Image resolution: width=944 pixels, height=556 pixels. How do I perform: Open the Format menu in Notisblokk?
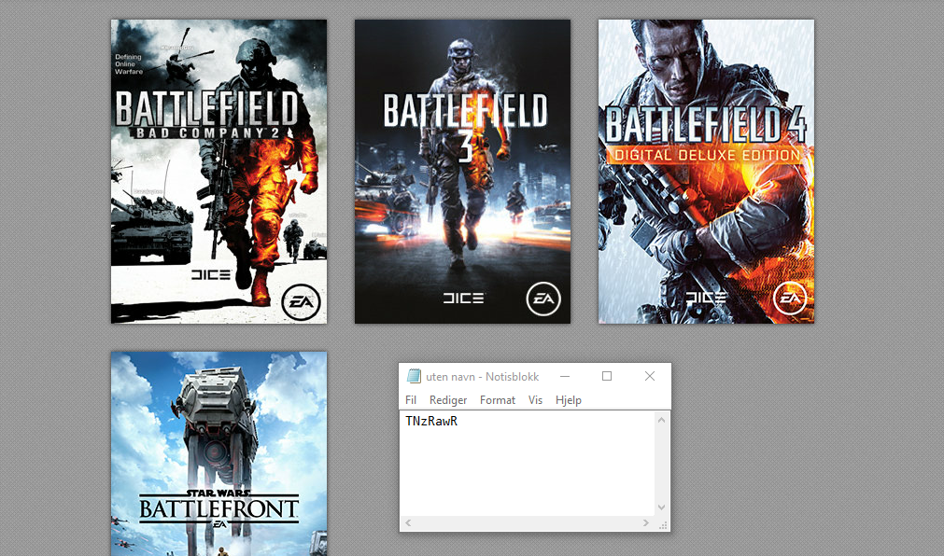click(x=498, y=400)
